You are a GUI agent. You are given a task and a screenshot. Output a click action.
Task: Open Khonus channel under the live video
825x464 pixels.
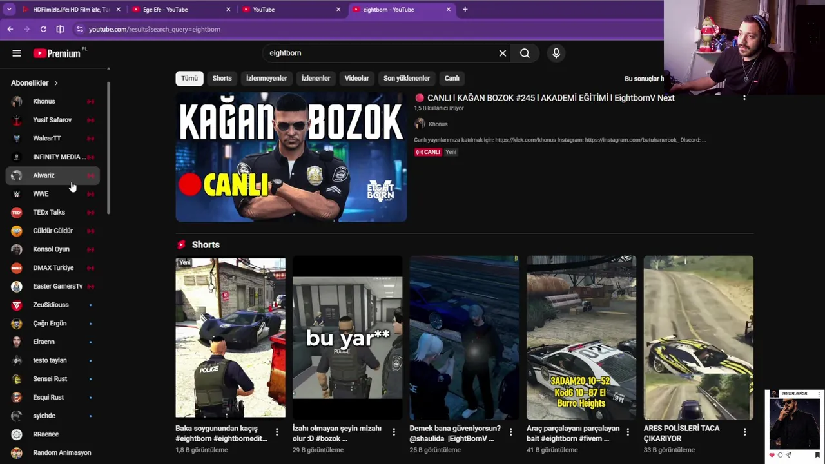[x=438, y=124]
